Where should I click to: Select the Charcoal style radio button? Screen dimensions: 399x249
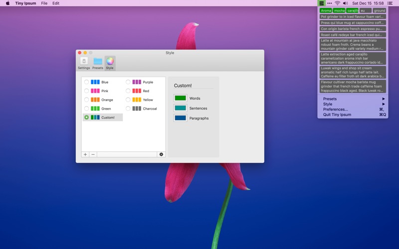tap(128, 109)
